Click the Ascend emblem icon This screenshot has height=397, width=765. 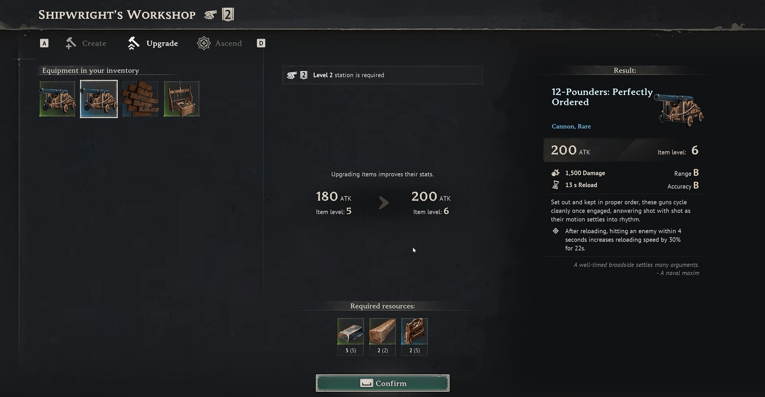click(203, 43)
